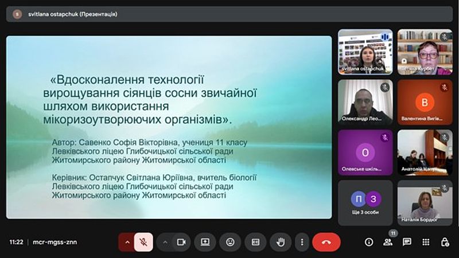
Task: Expand audio settings arrow beside microphone
Action: coord(127,242)
